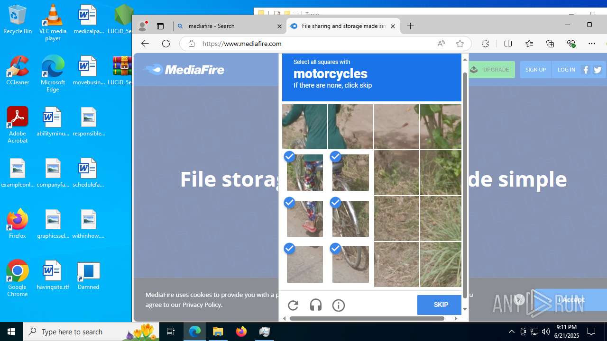The width and height of the screenshot is (607, 341).
Task: Click taskbar search box
Action: pyautogui.click(x=90, y=332)
